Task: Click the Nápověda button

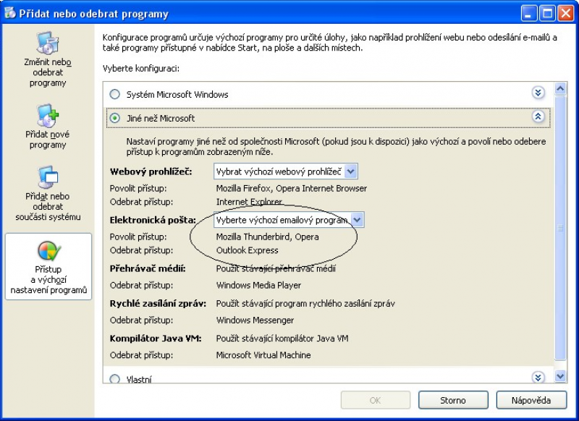Action: pyautogui.click(x=532, y=400)
